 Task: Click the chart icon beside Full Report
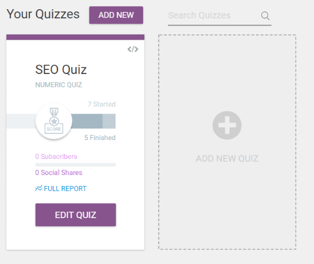(x=39, y=188)
